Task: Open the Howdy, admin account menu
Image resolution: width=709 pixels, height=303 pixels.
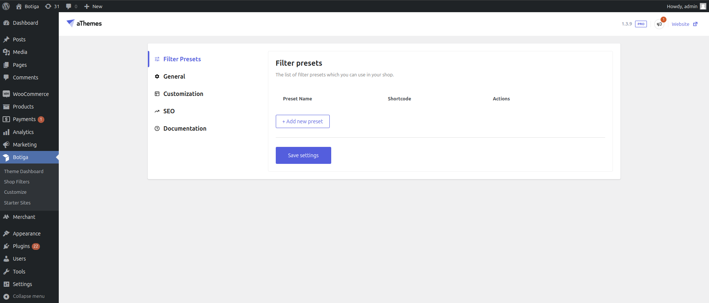Action: (x=682, y=6)
